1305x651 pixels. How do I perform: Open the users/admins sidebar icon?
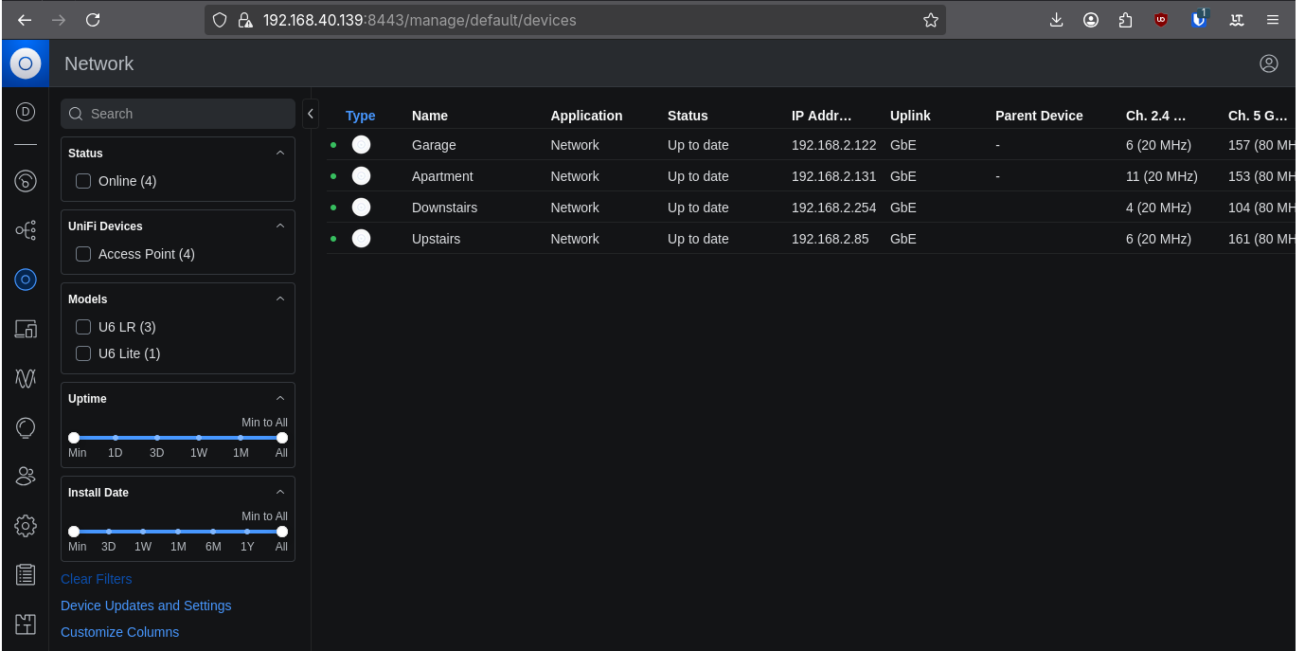(26, 477)
